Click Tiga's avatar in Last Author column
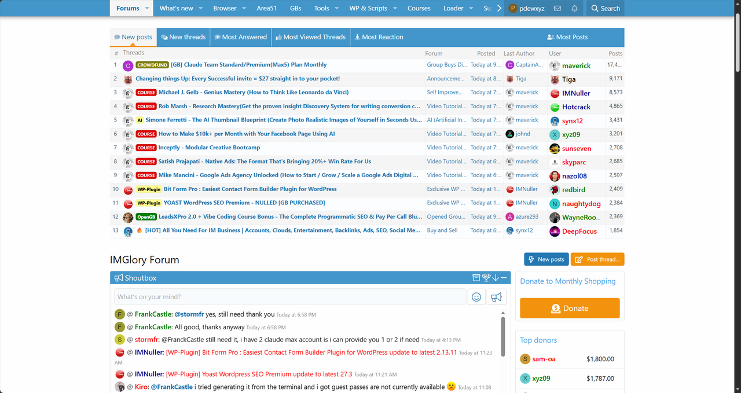The image size is (741, 393). click(x=509, y=79)
